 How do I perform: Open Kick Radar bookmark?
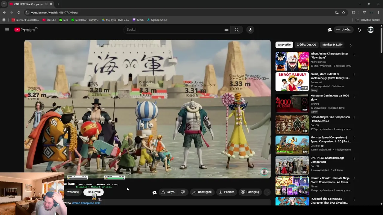tap(85, 20)
